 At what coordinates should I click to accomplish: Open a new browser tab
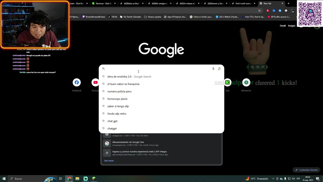288,4
